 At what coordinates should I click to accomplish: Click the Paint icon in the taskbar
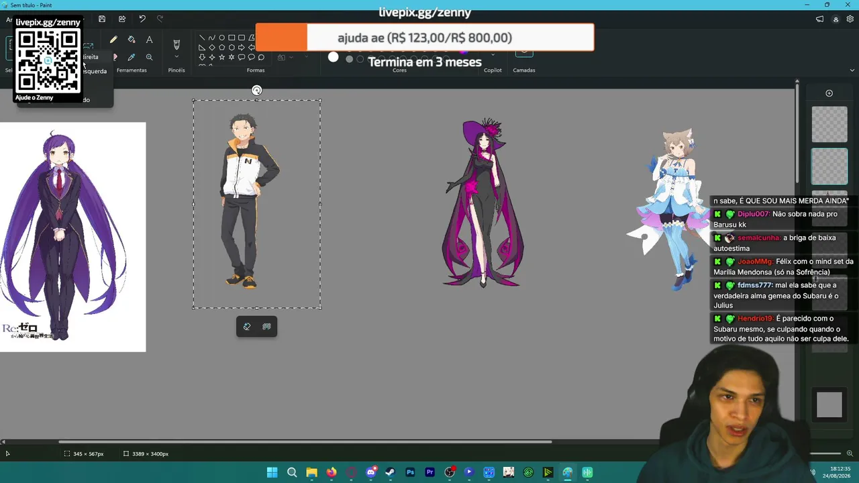pyautogui.click(x=568, y=472)
